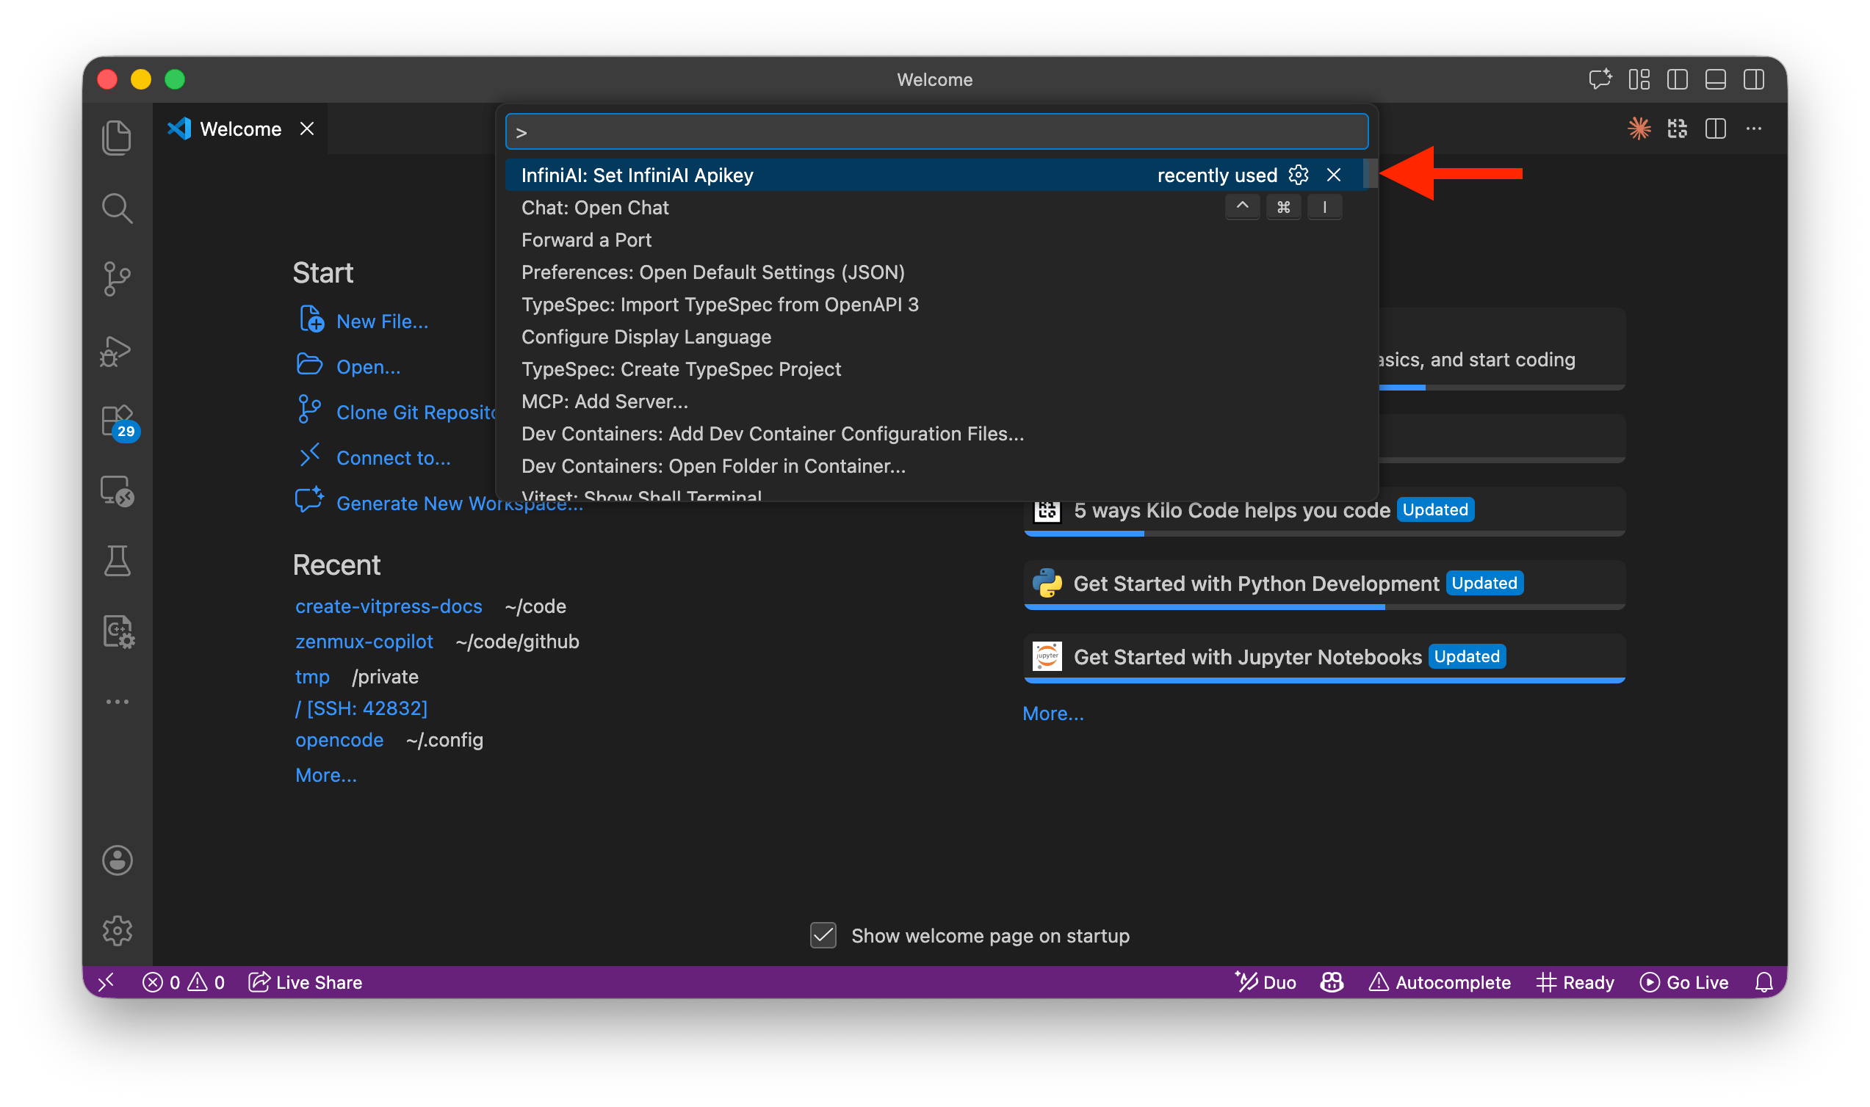Toggle the primary side bar layout button
The image size is (1870, 1107).
coord(1678,79)
